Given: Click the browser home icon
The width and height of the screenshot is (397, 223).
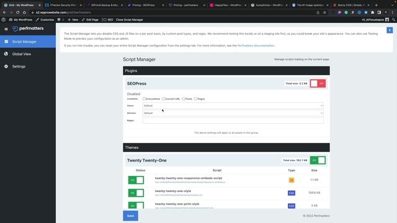Looking at the screenshot, I should (24, 12).
